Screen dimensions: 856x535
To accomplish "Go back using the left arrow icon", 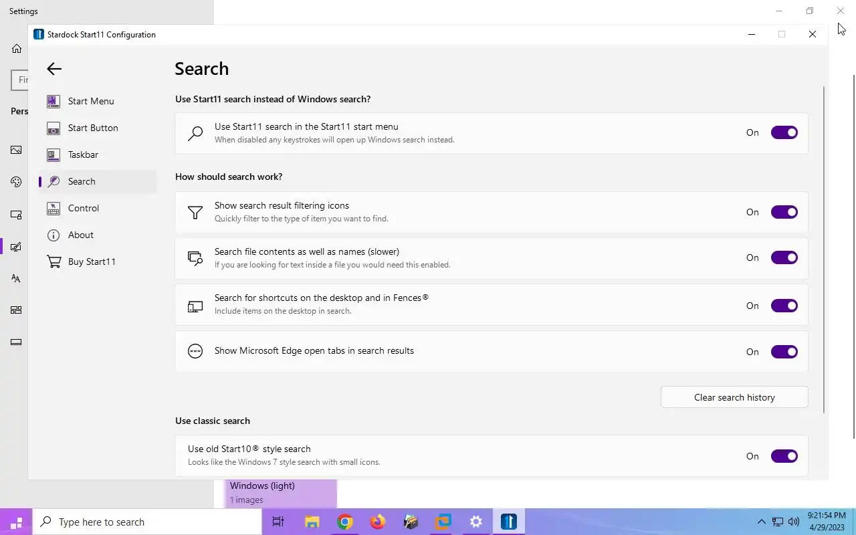I will click(x=54, y=69).
